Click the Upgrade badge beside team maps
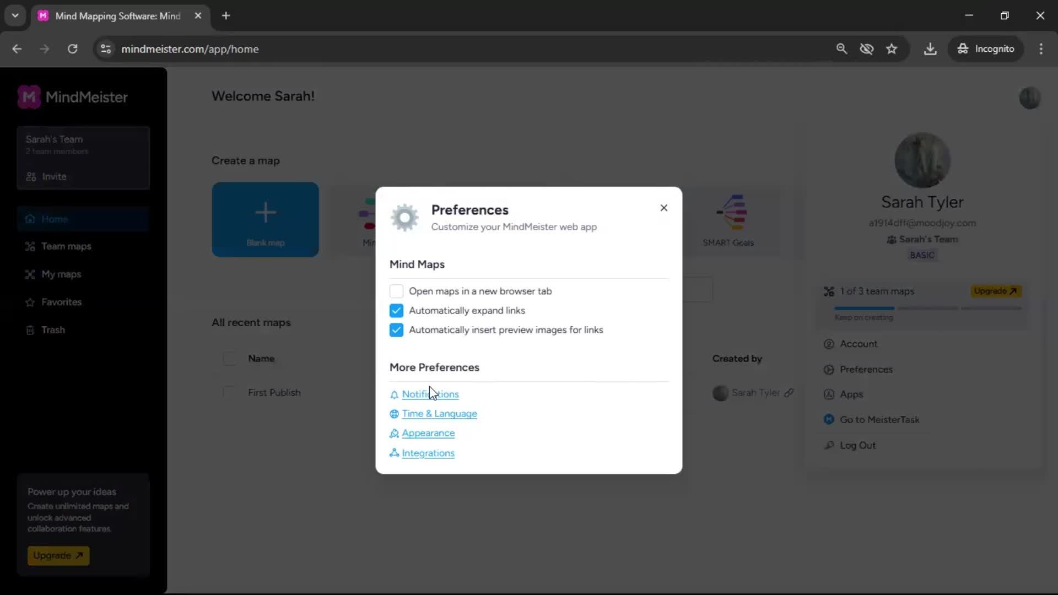The width and height of the screenshot is (1058, 595). click(996, 291)
